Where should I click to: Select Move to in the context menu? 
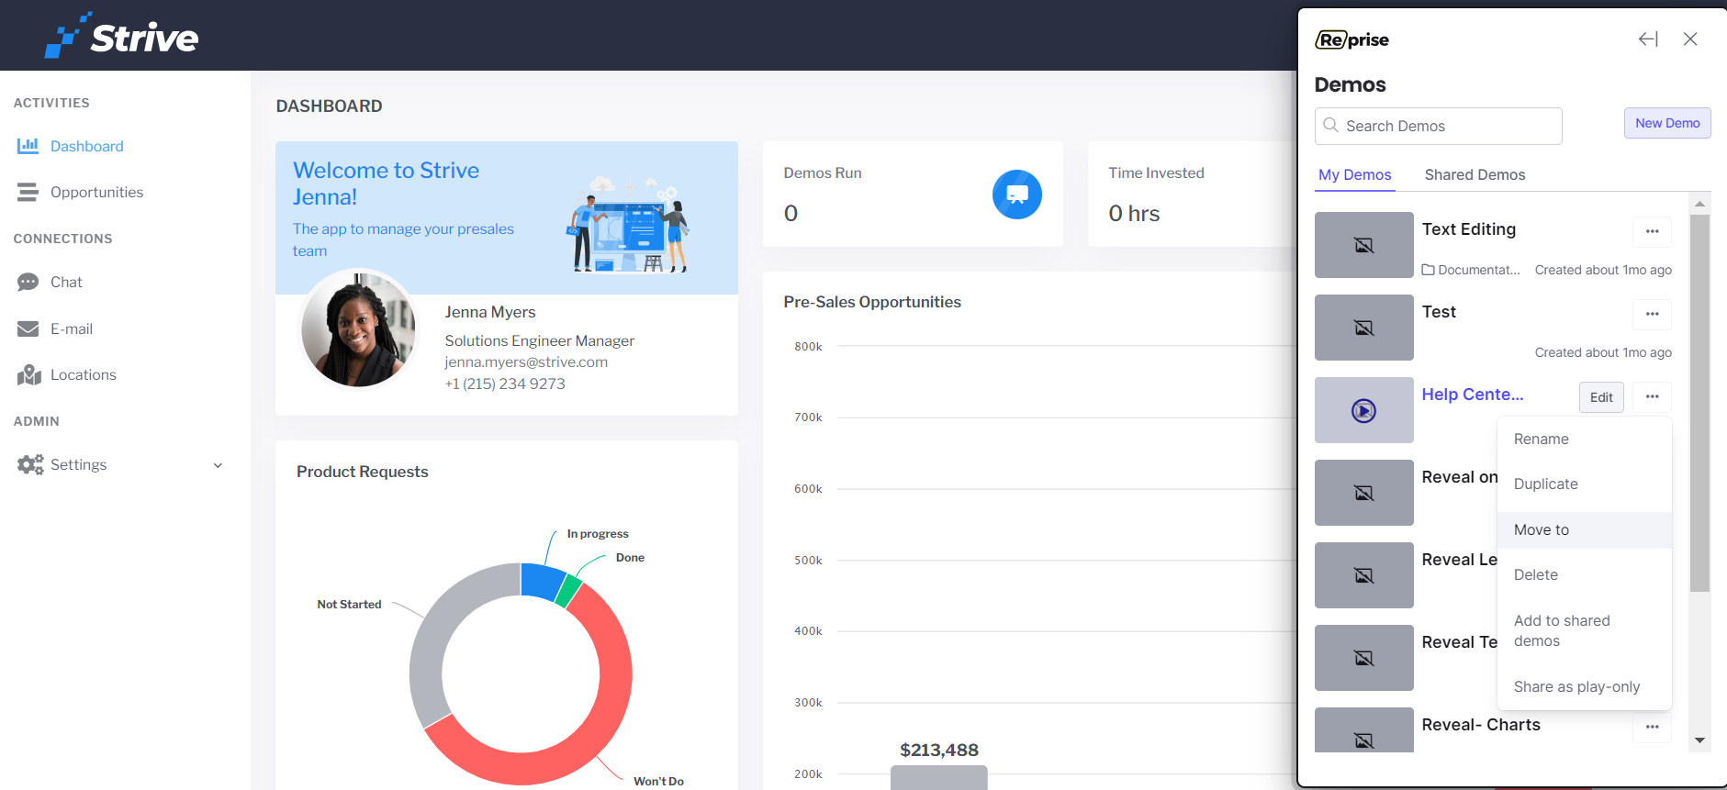[1542, 529]
